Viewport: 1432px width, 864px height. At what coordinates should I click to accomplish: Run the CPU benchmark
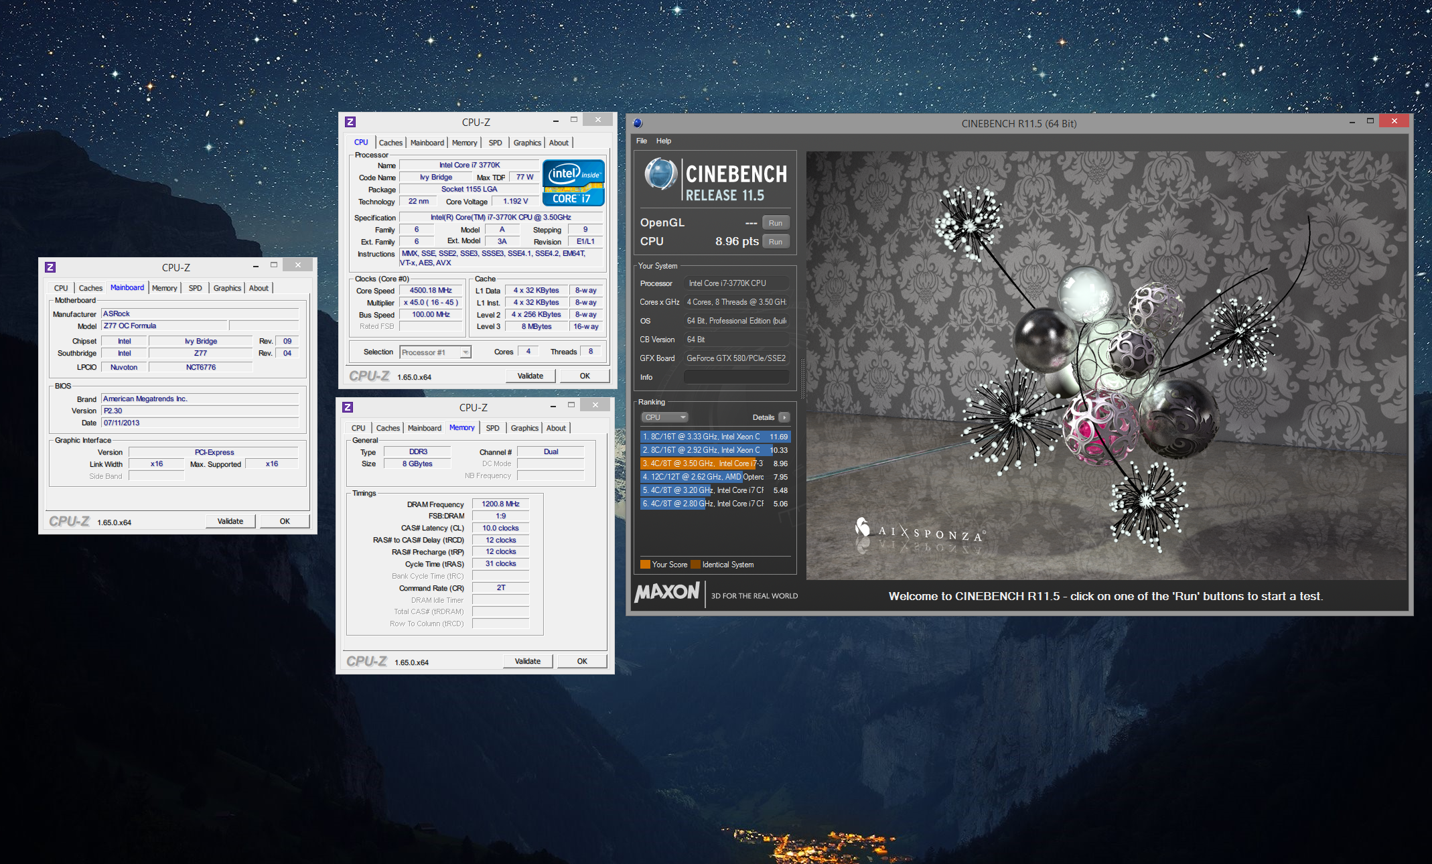tap(776, 242)
